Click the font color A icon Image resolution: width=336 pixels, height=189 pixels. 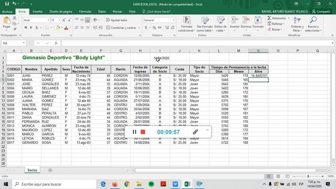[x=66, y=28]
